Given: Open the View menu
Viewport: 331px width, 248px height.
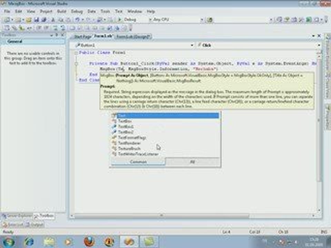Looking at the screenshot, I should (31, 11).
